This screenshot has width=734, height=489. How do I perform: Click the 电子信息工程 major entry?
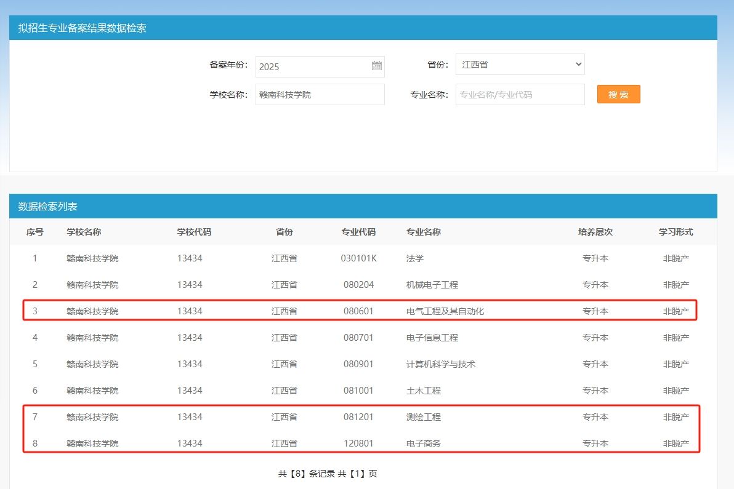pyautogui.click(x=432, y=338)
